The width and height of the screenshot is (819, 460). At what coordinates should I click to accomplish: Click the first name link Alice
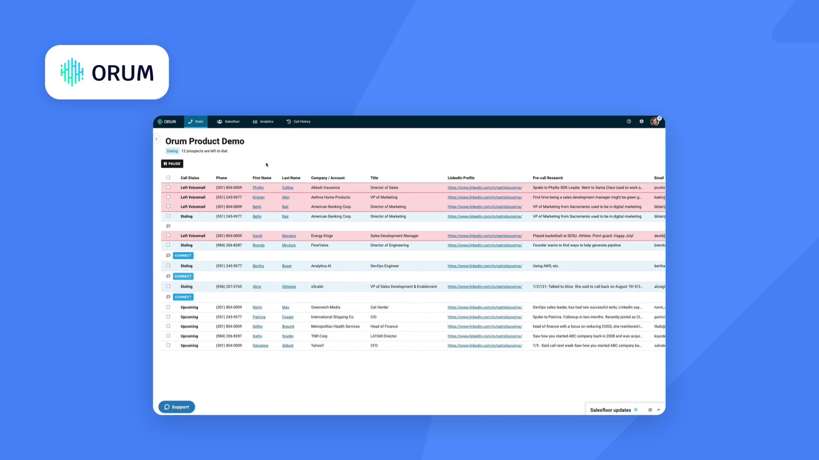click(x=257, y=287)
